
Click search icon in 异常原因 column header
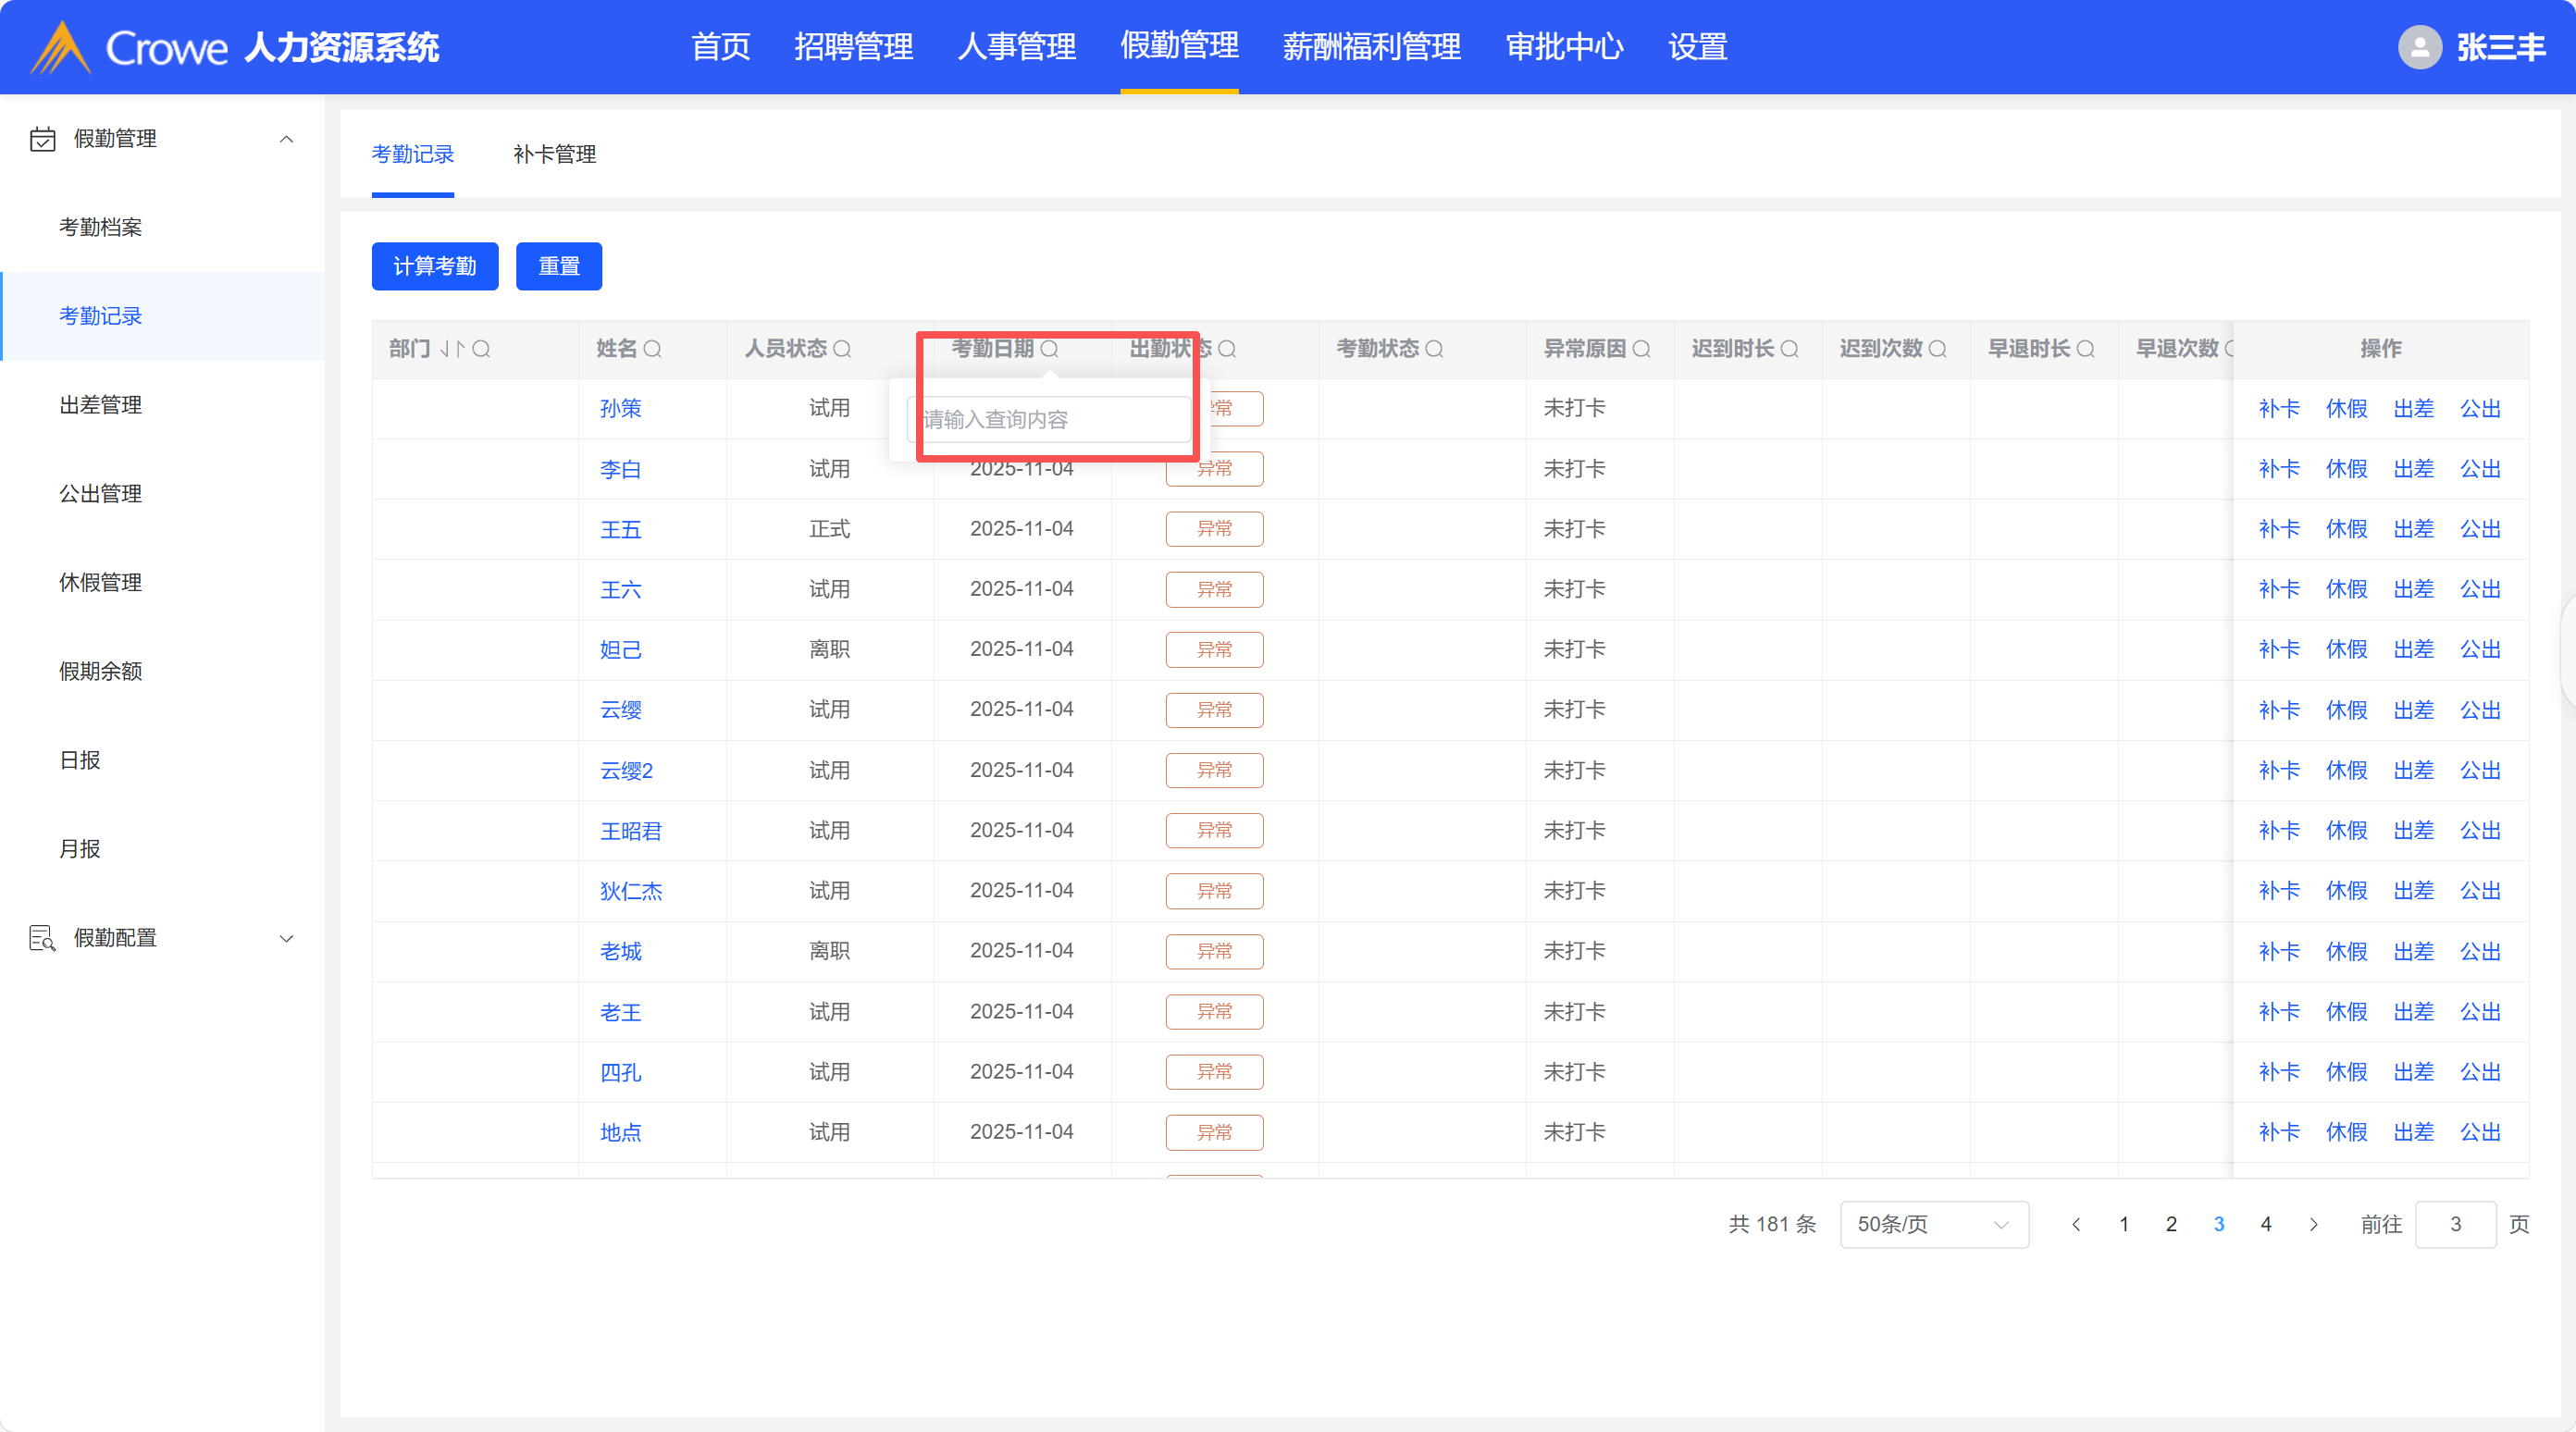[1641, 349]
